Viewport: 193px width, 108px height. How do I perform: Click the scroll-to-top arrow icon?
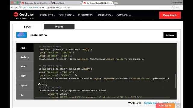click(178, 105)
